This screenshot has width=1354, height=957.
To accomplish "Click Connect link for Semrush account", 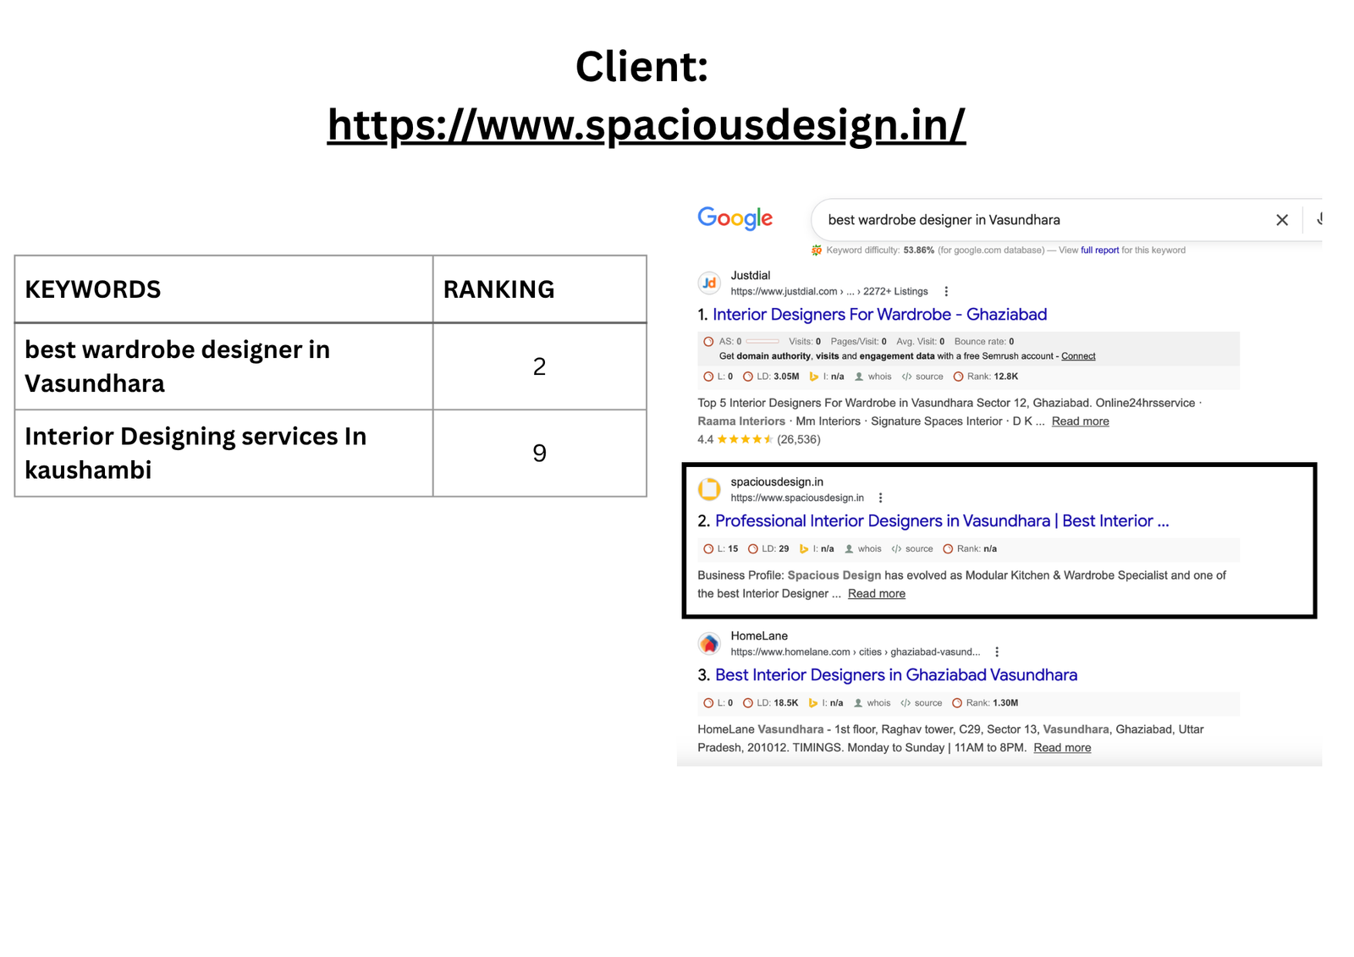I will (1078, 356).
